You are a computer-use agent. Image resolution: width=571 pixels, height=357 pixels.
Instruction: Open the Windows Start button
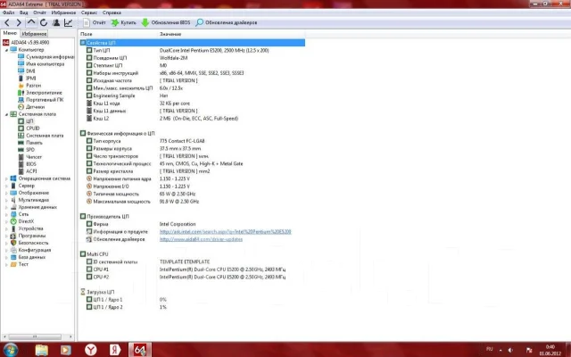(10, 350)
